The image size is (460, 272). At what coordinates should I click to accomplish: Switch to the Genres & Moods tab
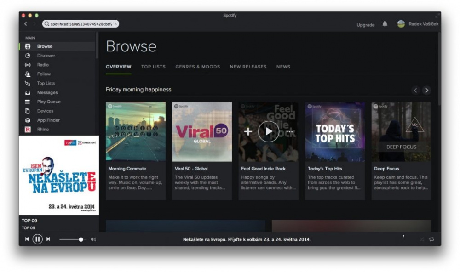[x=198, y=67]
